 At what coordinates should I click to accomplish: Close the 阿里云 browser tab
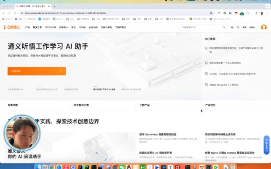tap(49, 6)
